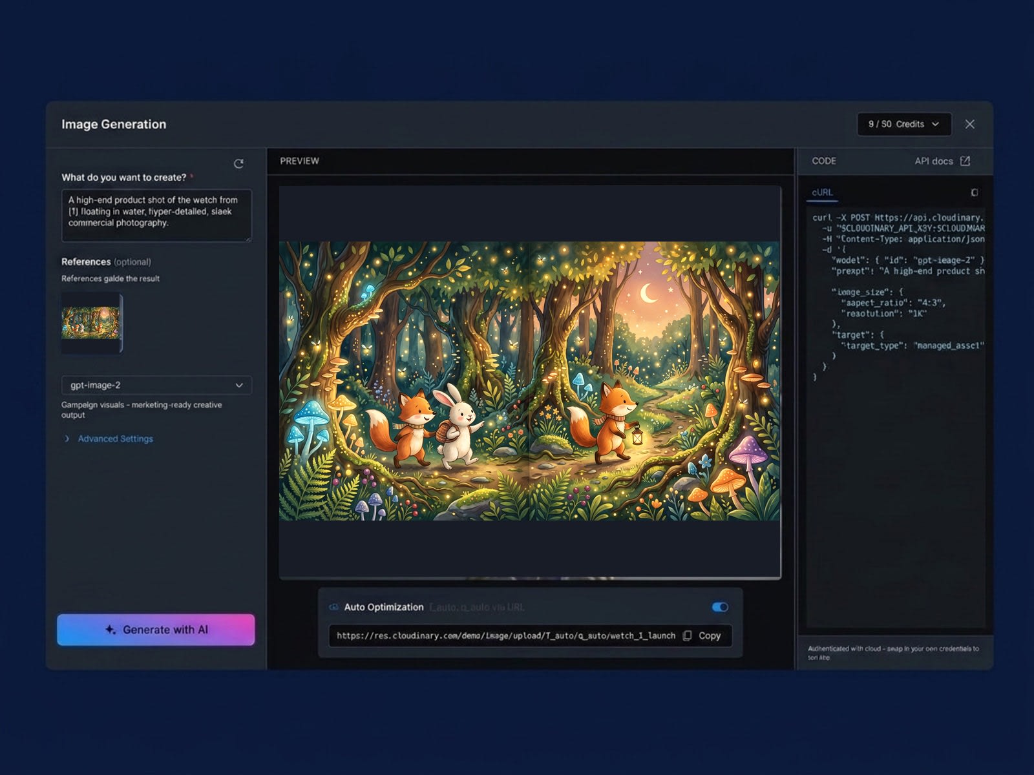Viewport: 1034px width, 775px height.
Task: Open the 9 / 50 Credits dropdown
Action: click(x=904, y=124)
